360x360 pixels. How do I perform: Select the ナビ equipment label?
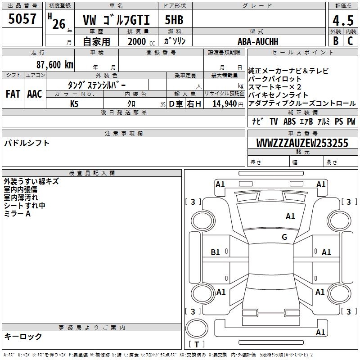[257, 121]
